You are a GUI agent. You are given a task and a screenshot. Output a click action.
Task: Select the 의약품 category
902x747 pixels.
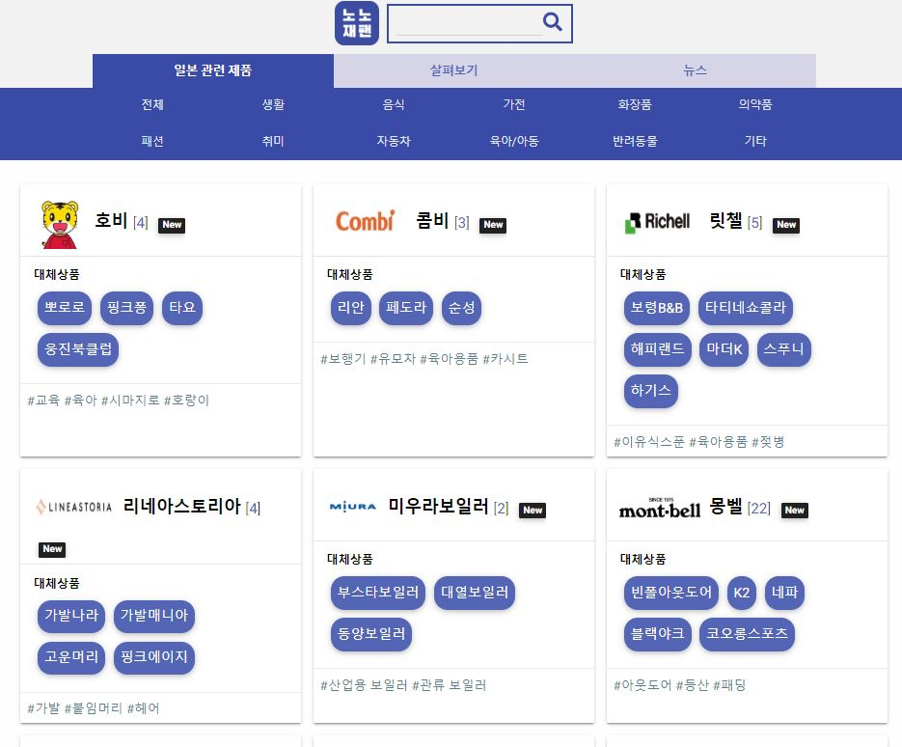click(x=755, y=104)
